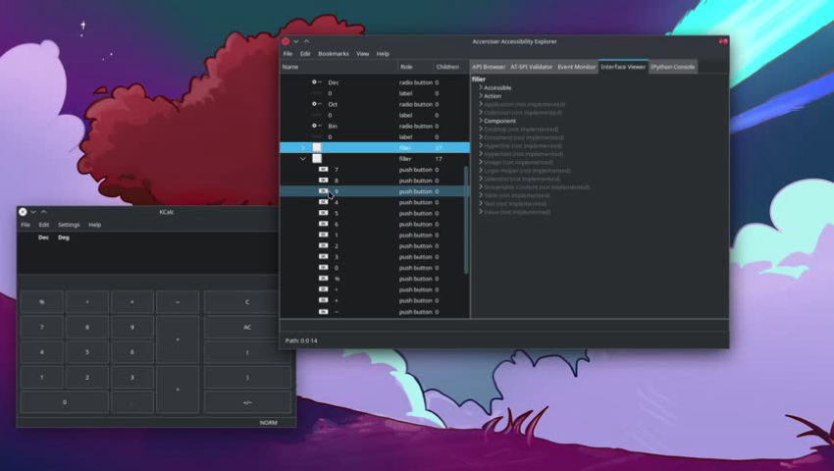This screenshot has width=834, height=471.
Task: Expand the Table (not implemented) section
Action: click(481, 195)
